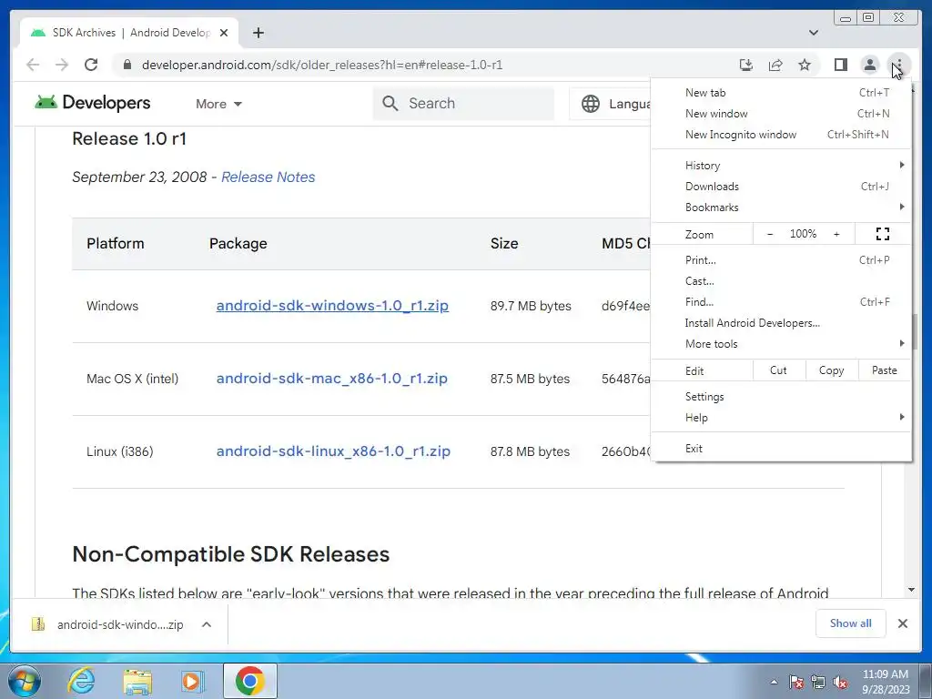Click Paste in the Edit row

point(885,370)
